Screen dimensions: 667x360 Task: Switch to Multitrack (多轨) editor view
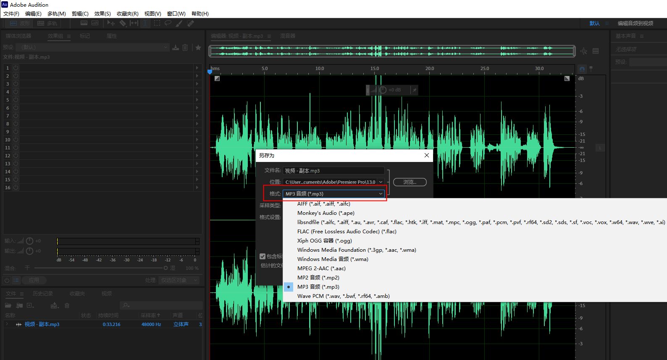point(47,23)
